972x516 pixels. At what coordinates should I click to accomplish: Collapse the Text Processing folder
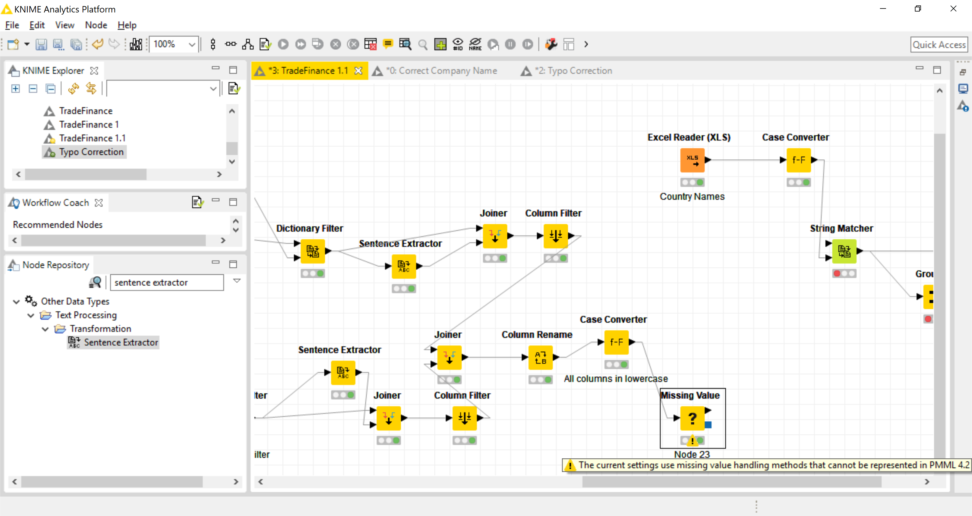point(30,315)
